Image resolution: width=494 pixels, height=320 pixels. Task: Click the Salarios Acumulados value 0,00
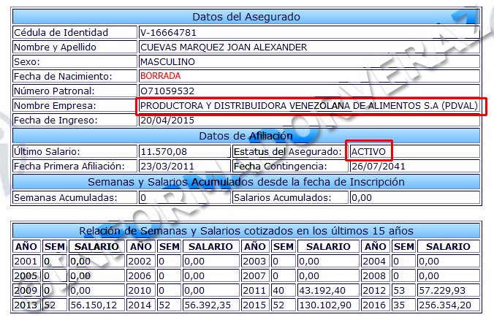pyautogui.click(x=362, y=198)
